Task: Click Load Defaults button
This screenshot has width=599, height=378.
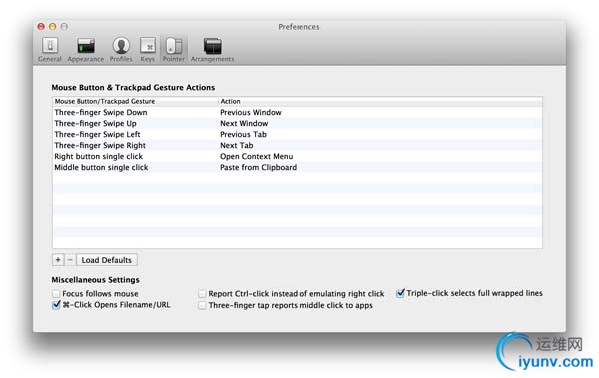Action: pyautogui.click(x=107, y=260)
